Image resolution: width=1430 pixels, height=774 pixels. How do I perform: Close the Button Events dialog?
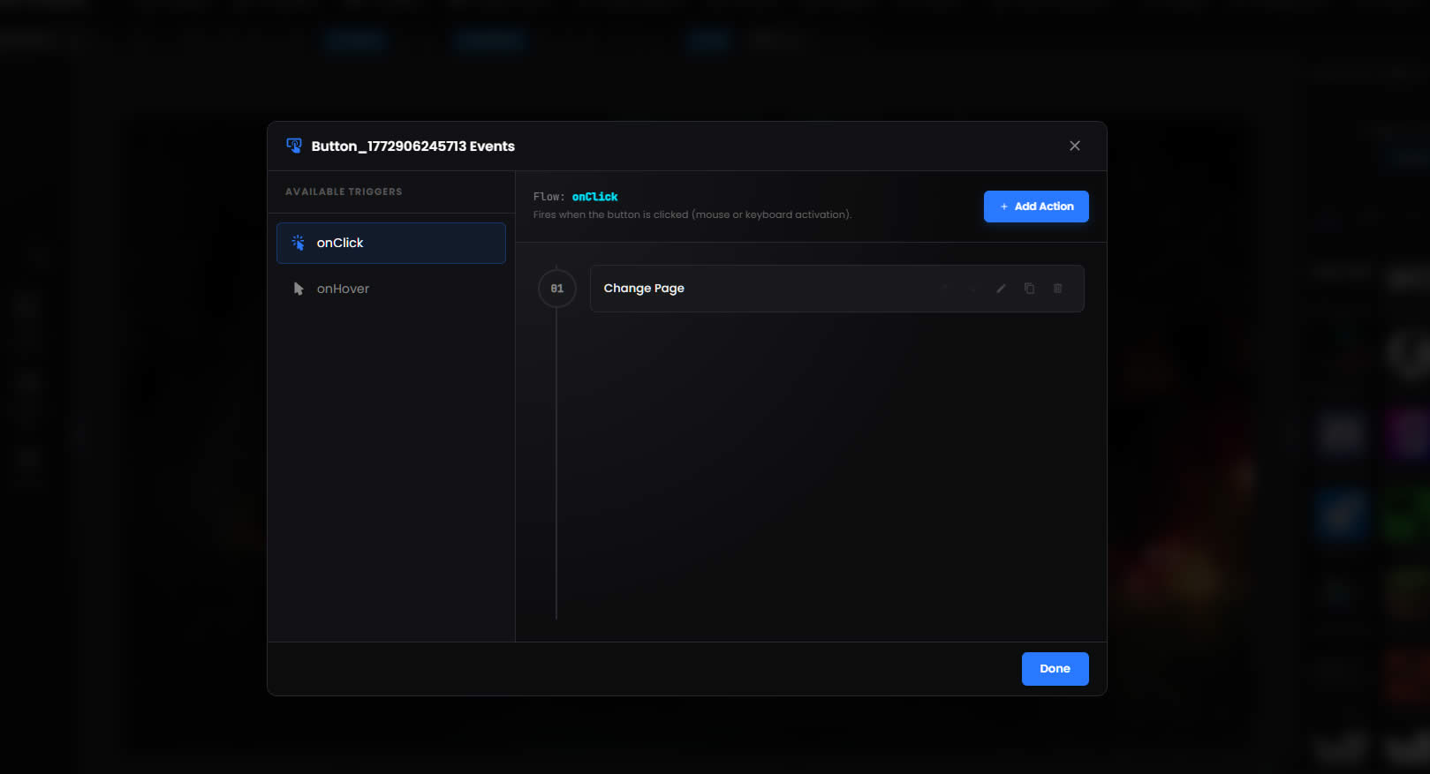pyautogui.click(x=1074, y=146)
